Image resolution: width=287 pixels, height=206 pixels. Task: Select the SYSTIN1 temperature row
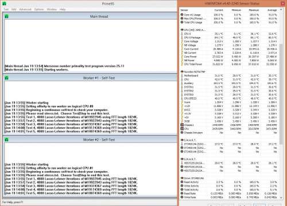point(230,87)
